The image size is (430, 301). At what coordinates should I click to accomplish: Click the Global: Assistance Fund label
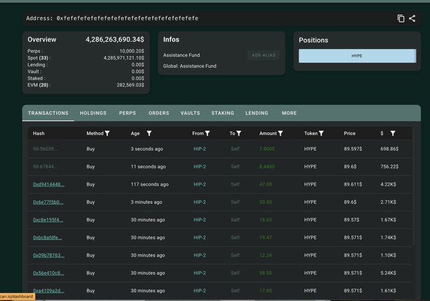[190, 66]
